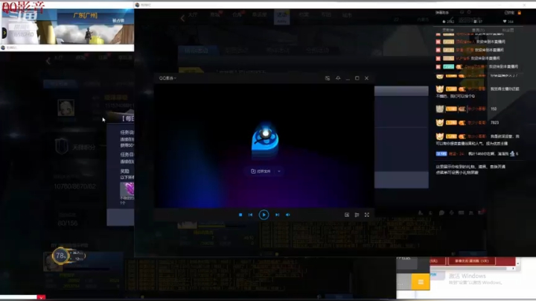Click the heart count in stream panel
This screenshot has height=301, width=536.
[x=508, y=22]
